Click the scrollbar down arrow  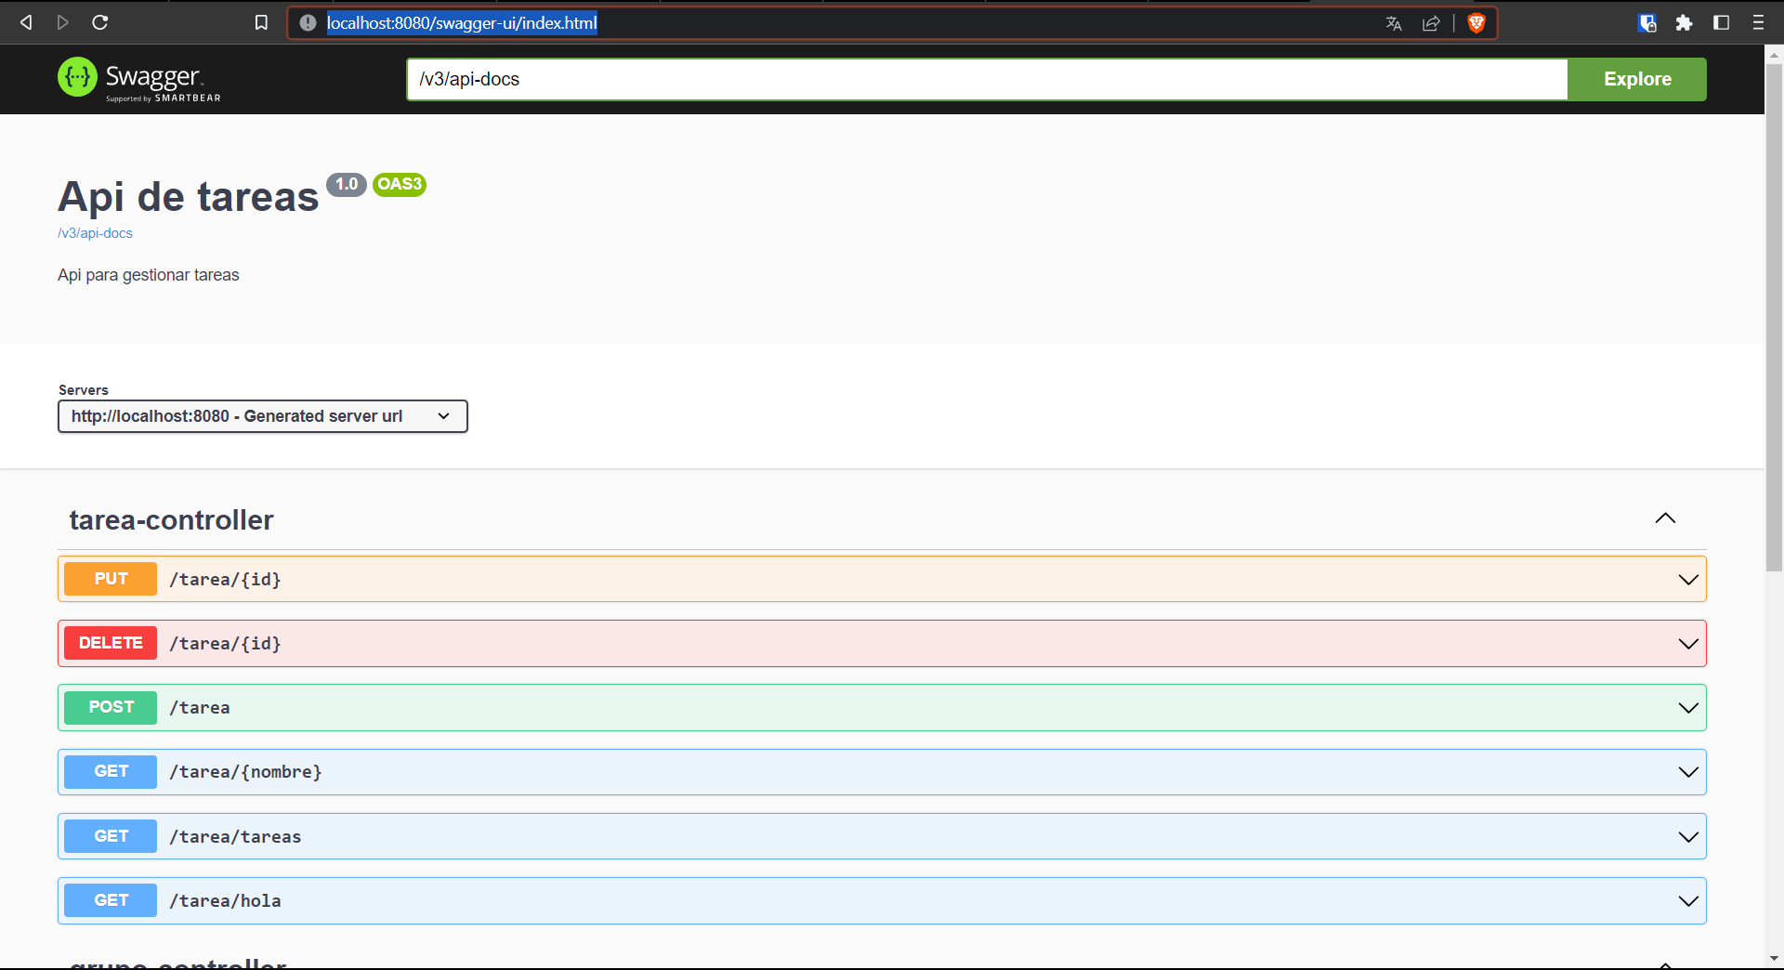point(1774,958)
